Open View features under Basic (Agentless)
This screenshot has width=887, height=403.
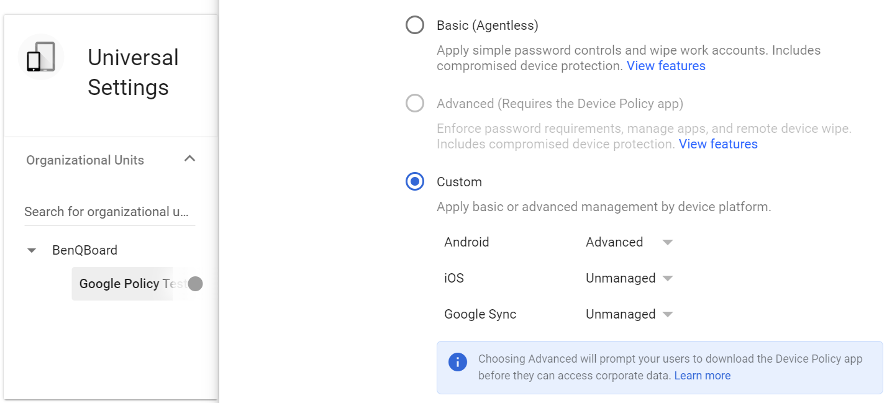coord(666,65)
